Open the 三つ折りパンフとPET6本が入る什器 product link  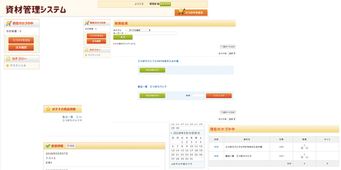pyautogui.click(x=158, y=61)
